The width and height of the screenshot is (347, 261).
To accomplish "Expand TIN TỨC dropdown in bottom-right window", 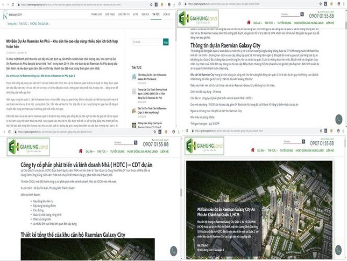I will pos(272,150).
